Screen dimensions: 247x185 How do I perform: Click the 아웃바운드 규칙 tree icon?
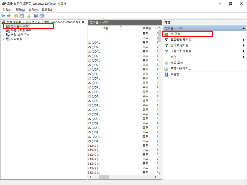[8, 31]
